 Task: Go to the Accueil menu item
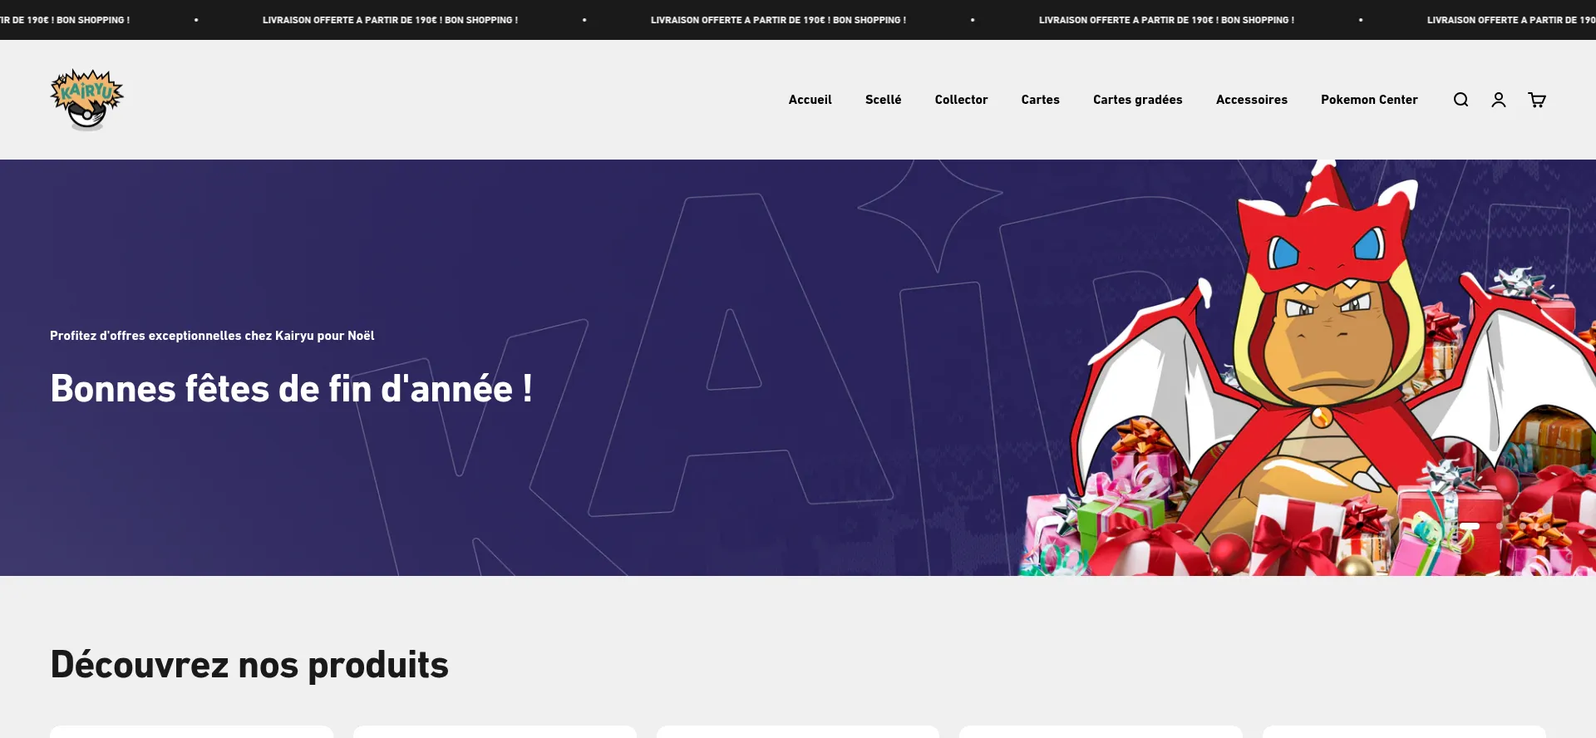pyautogui.click(x=810, y=100)
